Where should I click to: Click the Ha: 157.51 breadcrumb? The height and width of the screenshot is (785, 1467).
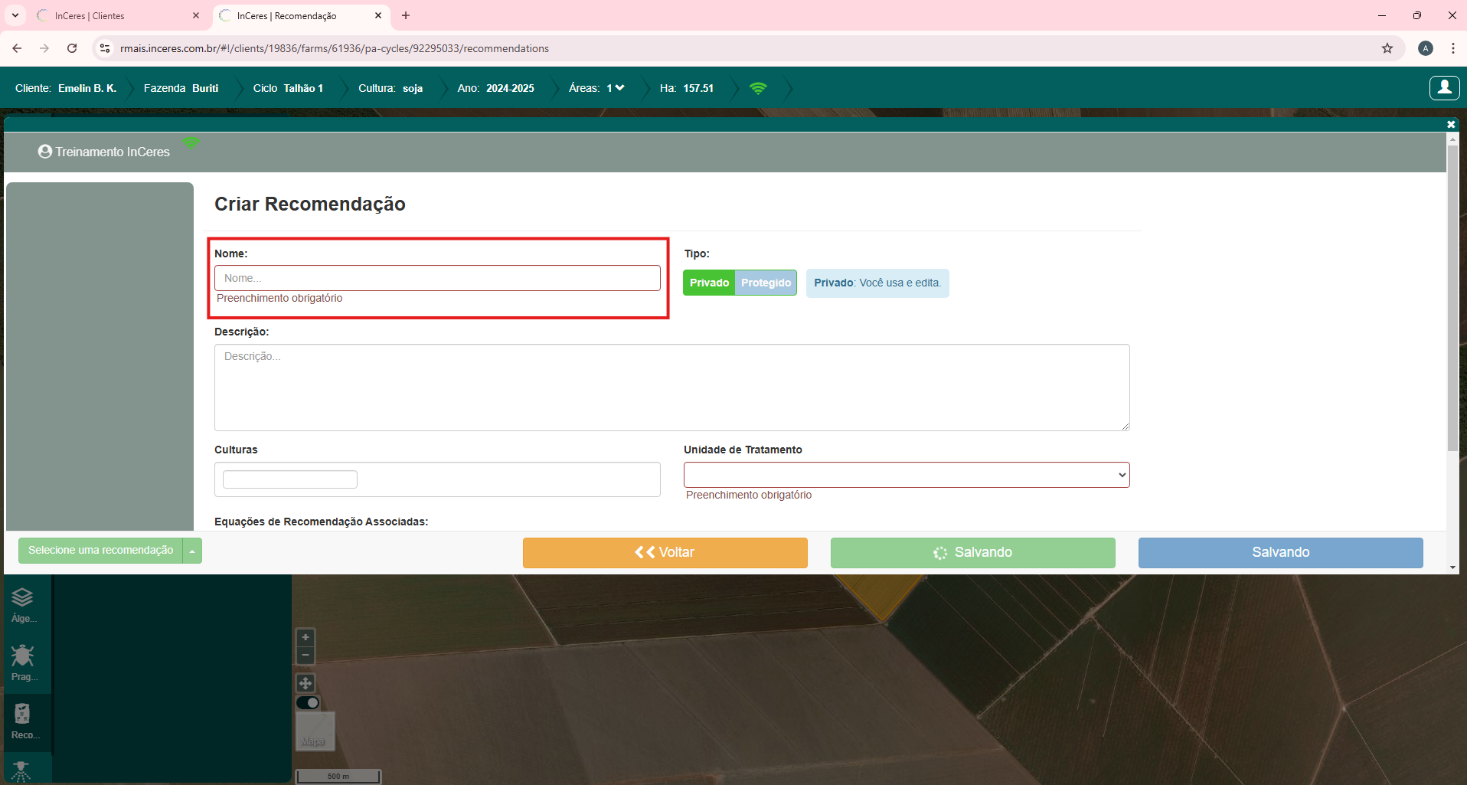tap(687, 88)
